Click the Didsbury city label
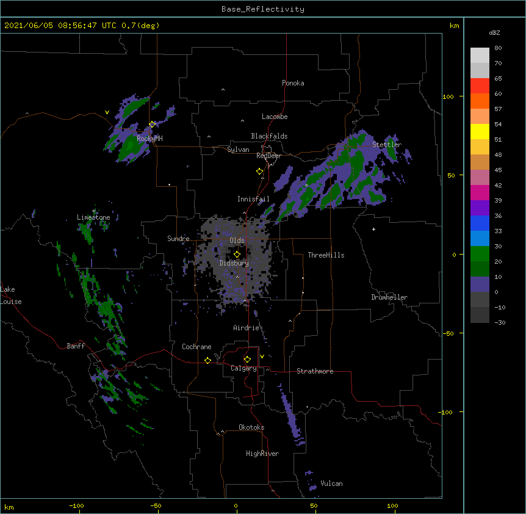 [x=234, y=263]
